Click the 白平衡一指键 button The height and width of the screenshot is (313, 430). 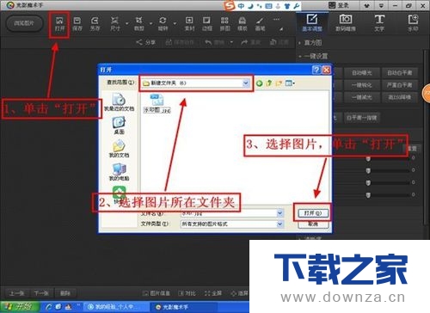(x=361, y=118)
